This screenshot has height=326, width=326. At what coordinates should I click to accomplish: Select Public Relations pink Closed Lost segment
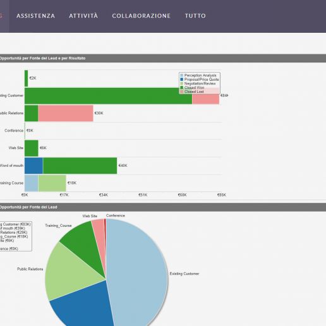pos(66,113)
